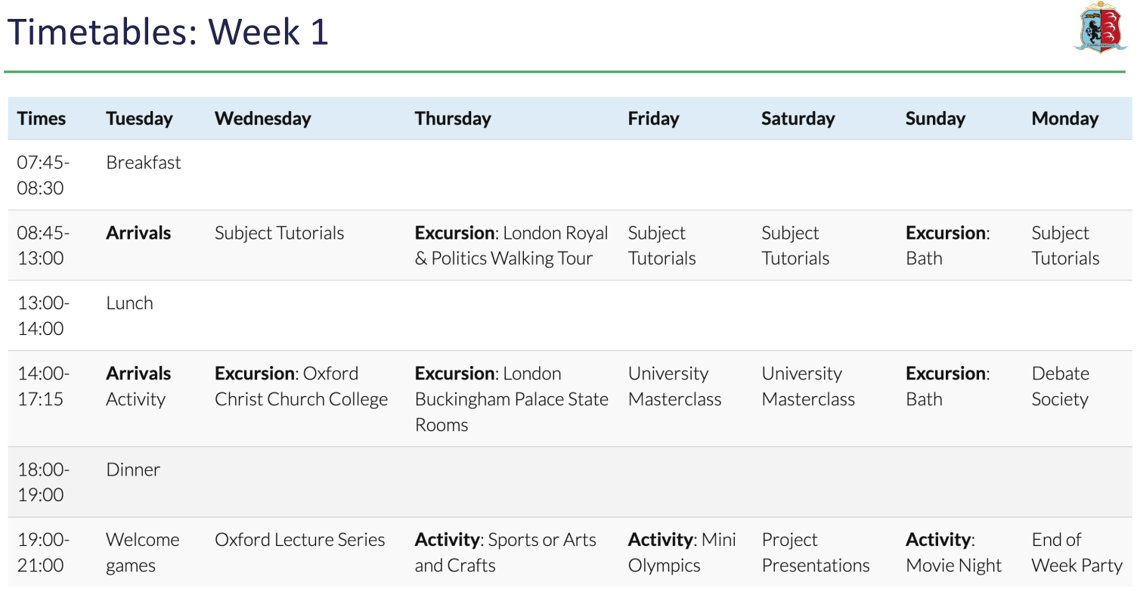This screenshot has height=595, width=1137.
Task: Select Monday's Debate Society cell
Action: (x=1060, y=386)
